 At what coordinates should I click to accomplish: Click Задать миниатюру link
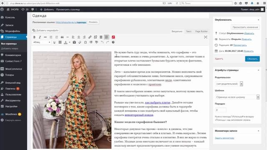pos(224,138)
